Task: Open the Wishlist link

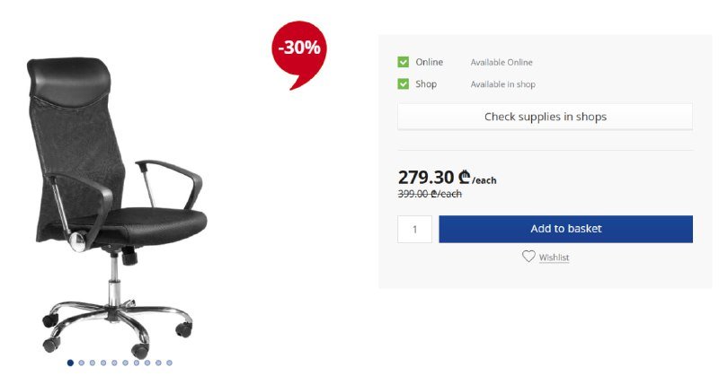Action: point(554,258)
